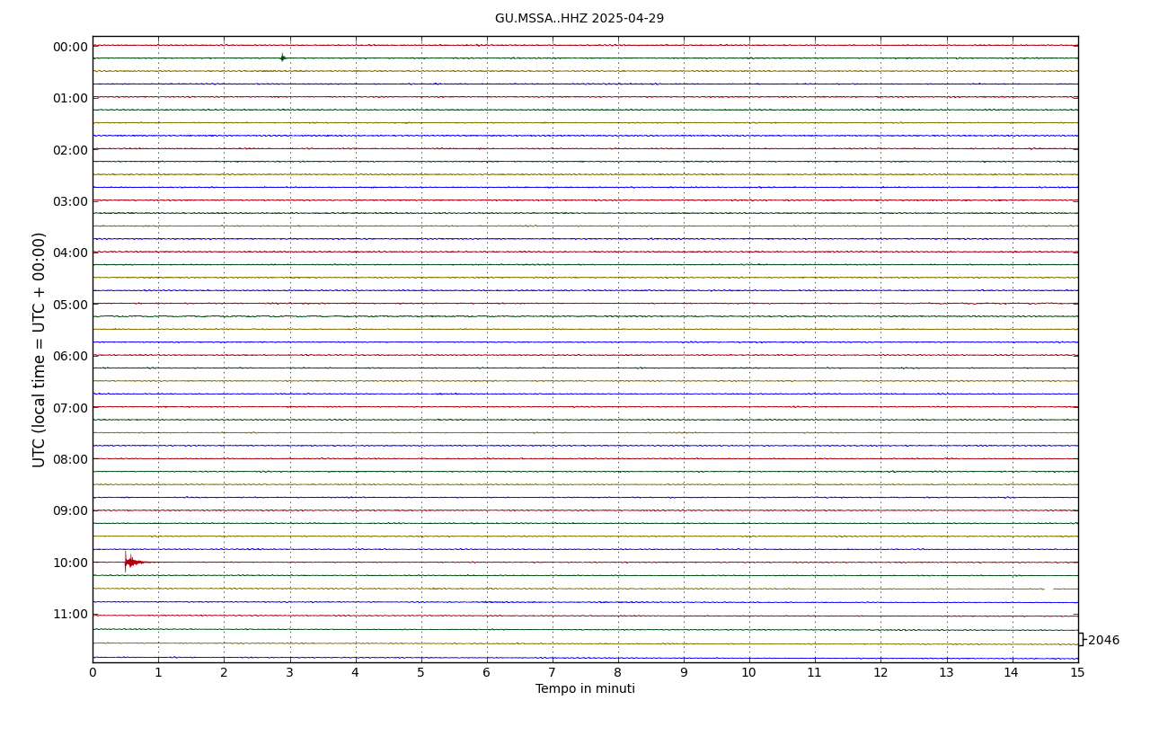
Task: Click the gap in the yellow 10:30 trace
Action: pos(1048,589)
